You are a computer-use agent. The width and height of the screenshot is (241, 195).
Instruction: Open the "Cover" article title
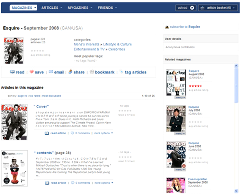41,106
